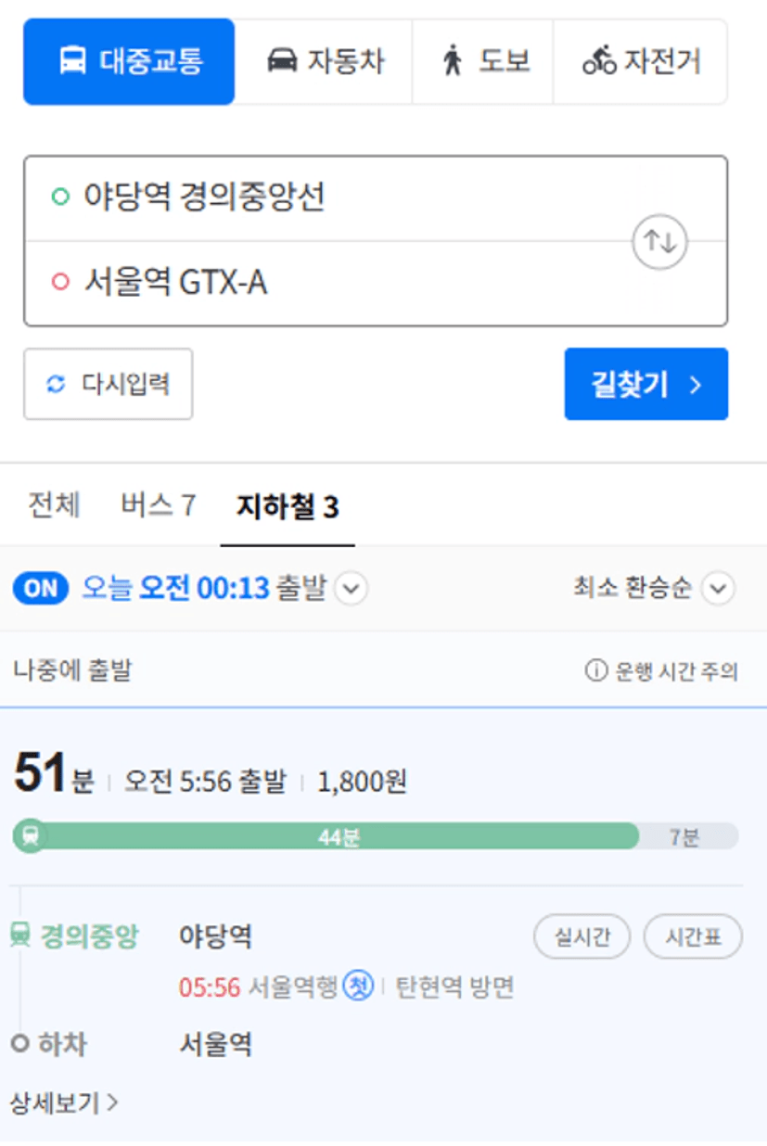Open the 시간표 timetable button

(693, 937)
